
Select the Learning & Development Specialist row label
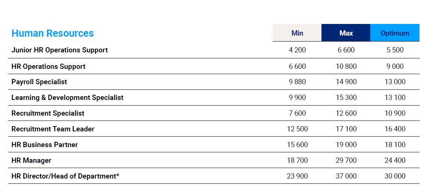click(x=68, y=98)
